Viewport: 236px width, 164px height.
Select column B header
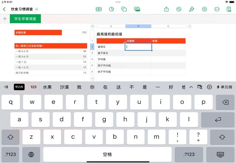pos(138,26)
